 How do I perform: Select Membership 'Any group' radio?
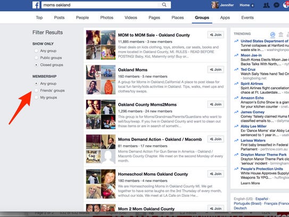click(36, 84)
